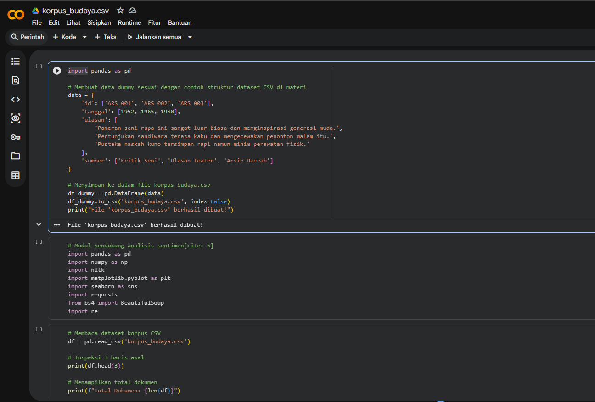
Task: Click the line "import matplotlib.pyplot as plt"
Action: pyautogui.click(x=119, y=278)
